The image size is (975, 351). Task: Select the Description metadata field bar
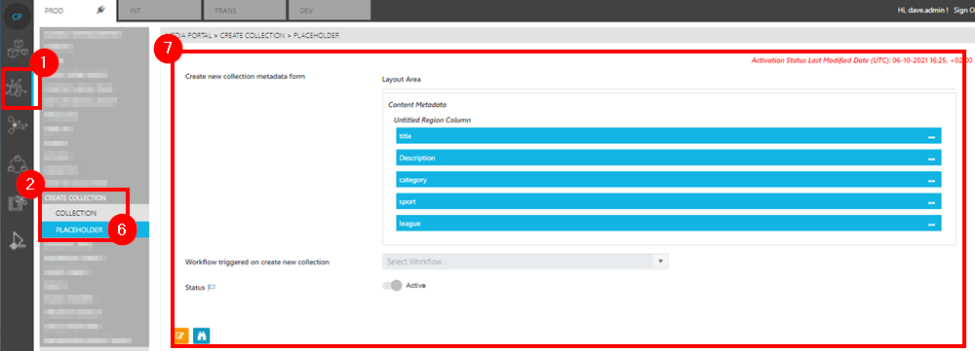[669, 158]
